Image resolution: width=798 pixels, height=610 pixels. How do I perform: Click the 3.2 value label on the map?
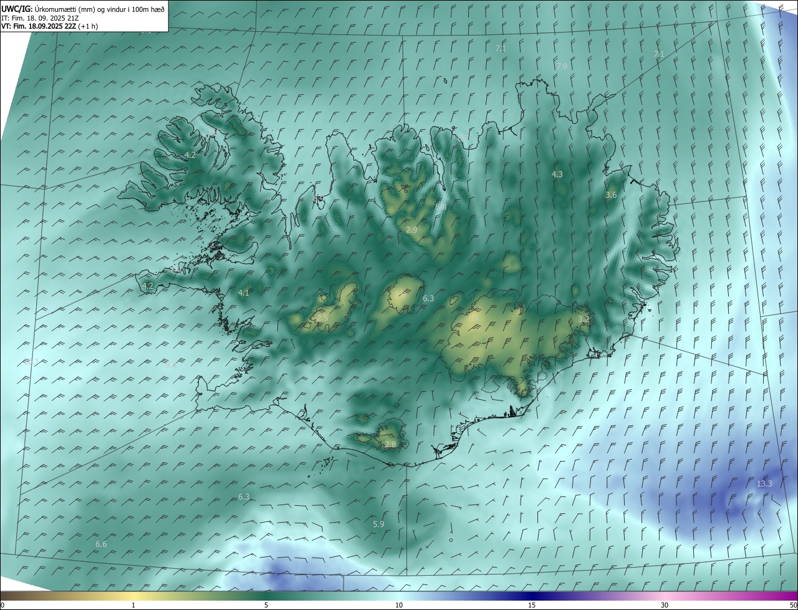[x=584, y=319]
